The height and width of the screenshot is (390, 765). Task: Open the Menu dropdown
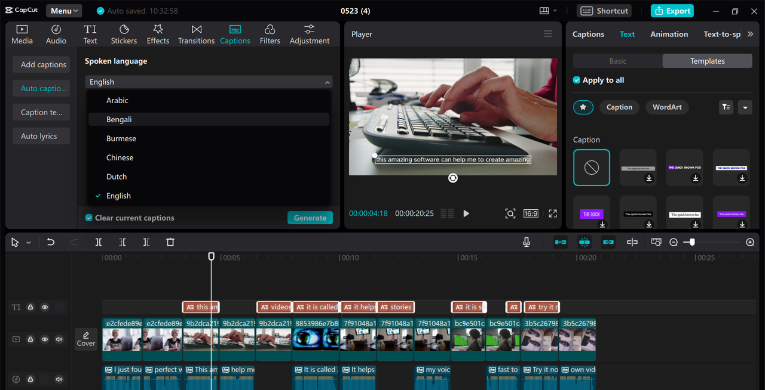(x=64, y=11)
